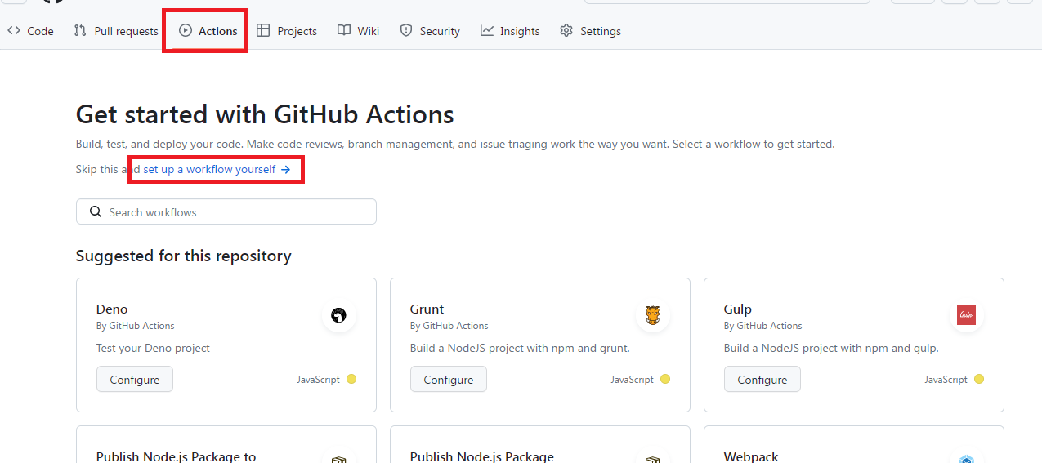
Task: Click the Code angle-brackets icon
Action: point(14,31)
